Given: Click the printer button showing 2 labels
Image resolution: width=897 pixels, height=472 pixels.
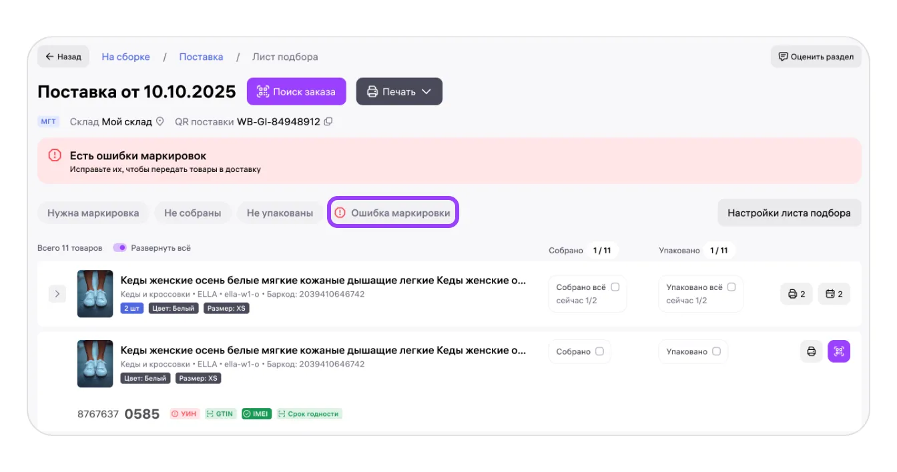Looking at the screenshot, I should click(x=796, y=294).
